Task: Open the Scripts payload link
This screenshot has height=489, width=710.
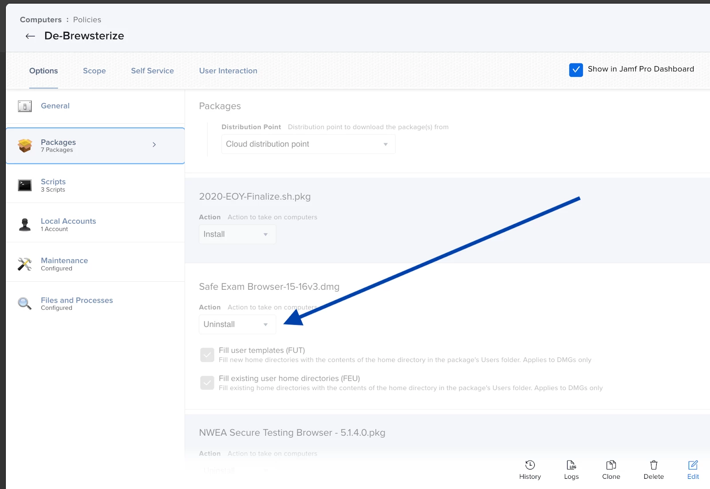Action: tap(53, 182)
